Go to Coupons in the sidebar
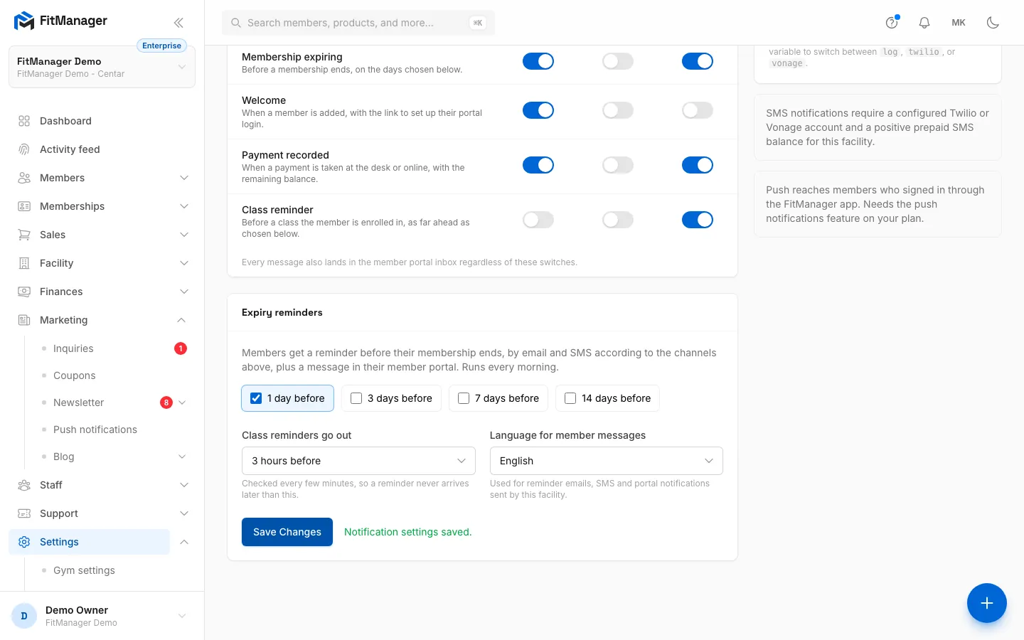The height and width of the screenshot is (640, 1024). coord(74,375)
